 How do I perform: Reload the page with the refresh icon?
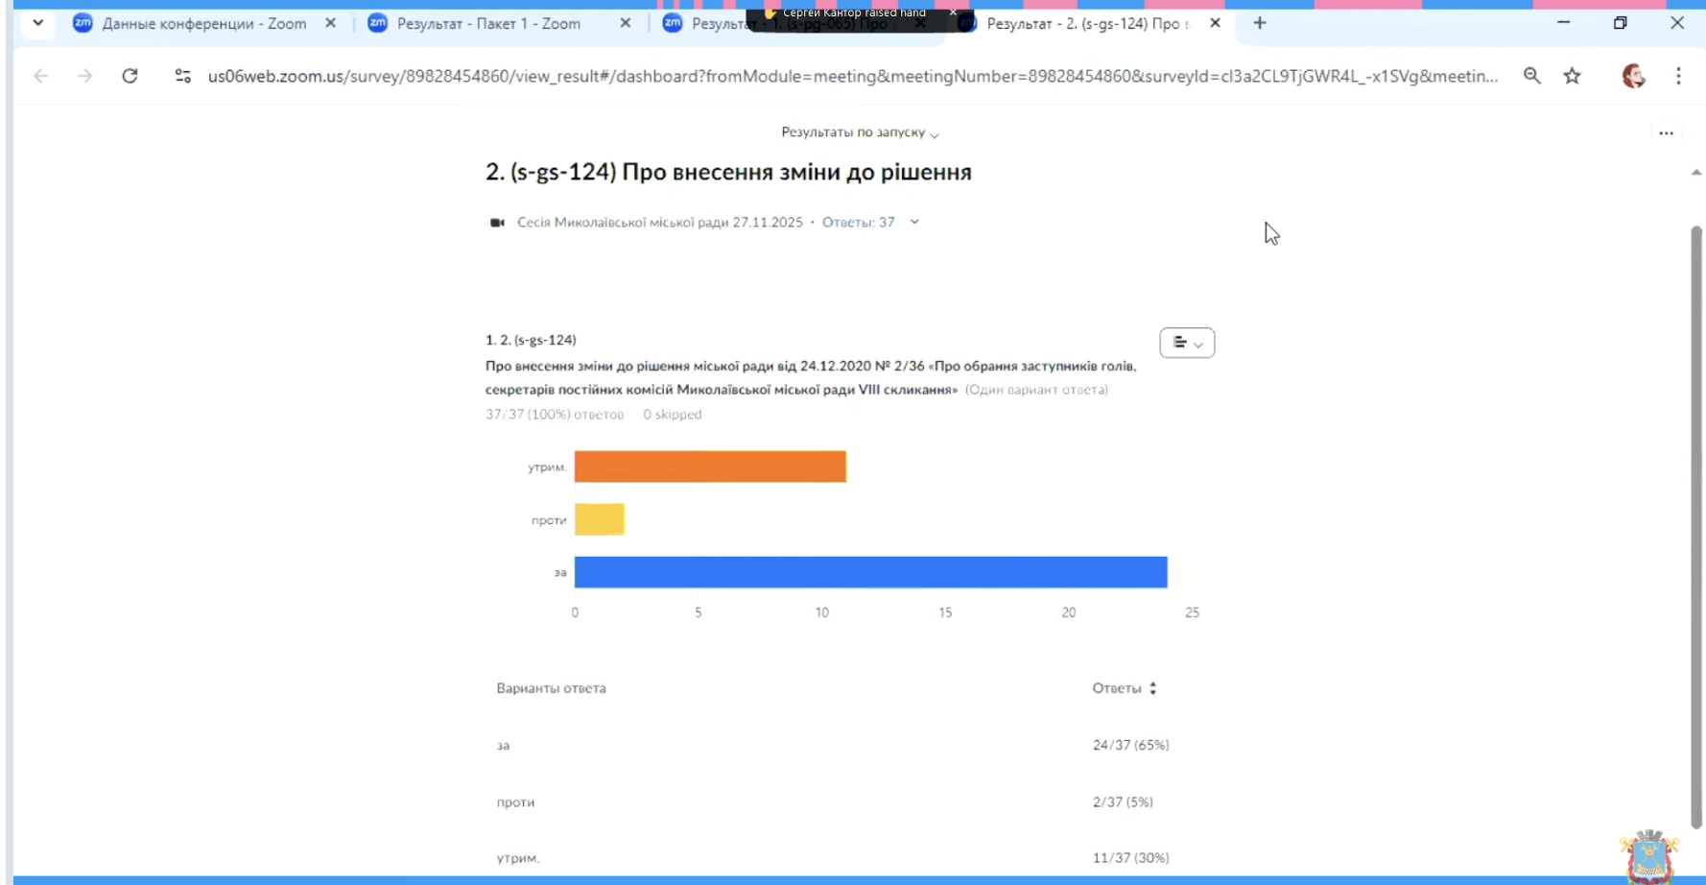click(x=130, y=76)
